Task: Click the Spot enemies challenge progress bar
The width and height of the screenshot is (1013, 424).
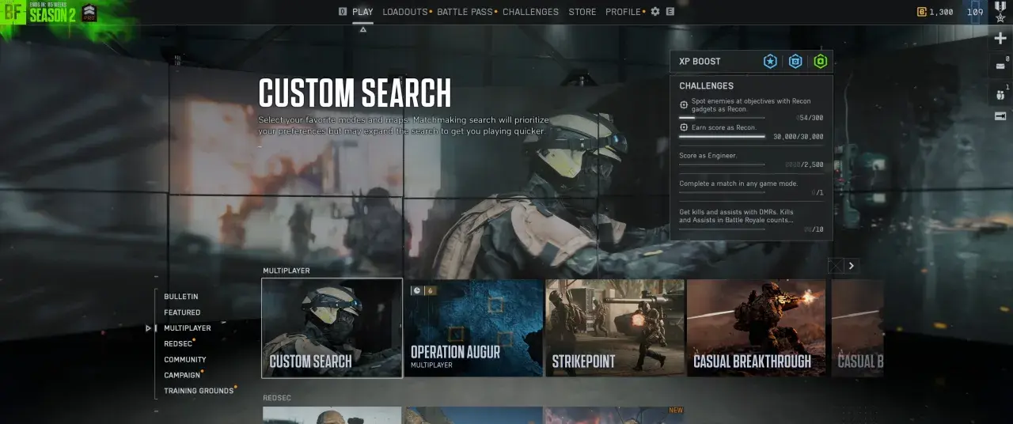Action: pos(722,116)
